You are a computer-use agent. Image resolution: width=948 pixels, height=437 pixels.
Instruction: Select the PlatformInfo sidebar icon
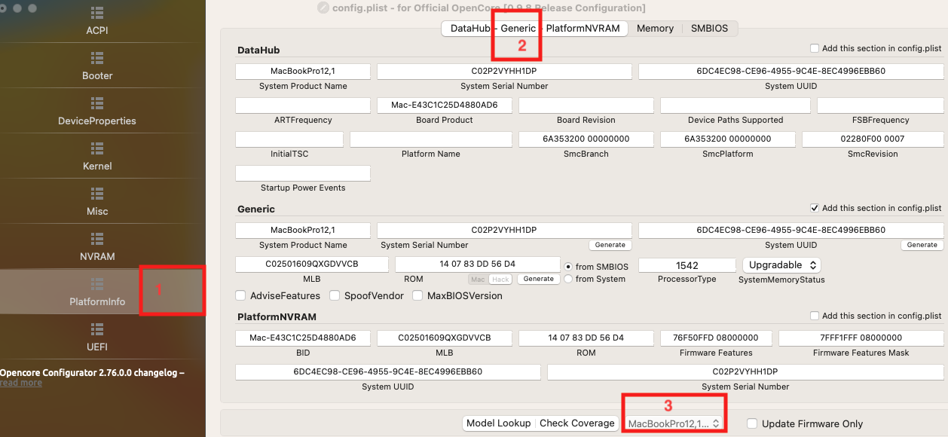tap(97, 284)
